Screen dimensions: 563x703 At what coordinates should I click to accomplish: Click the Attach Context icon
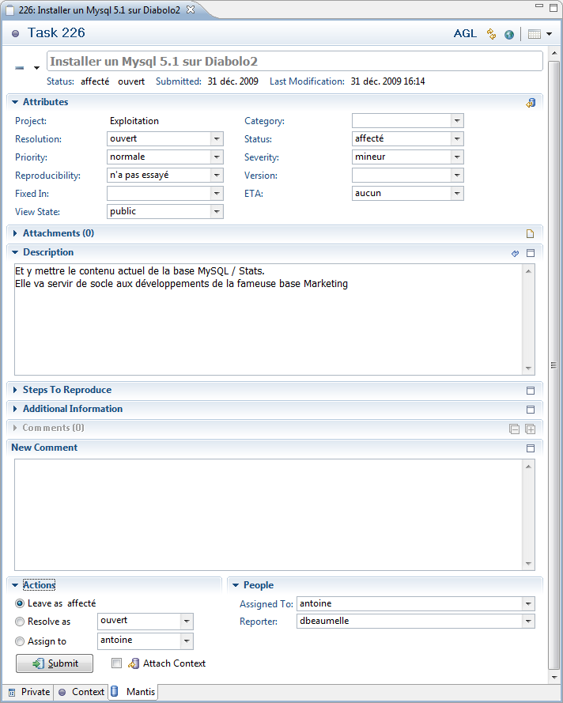[133, 663]
